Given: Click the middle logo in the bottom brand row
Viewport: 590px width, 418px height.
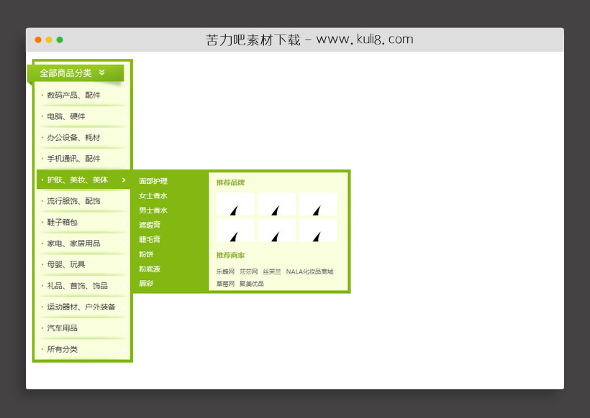Looking at the screenshot, I should click(276, 231).
